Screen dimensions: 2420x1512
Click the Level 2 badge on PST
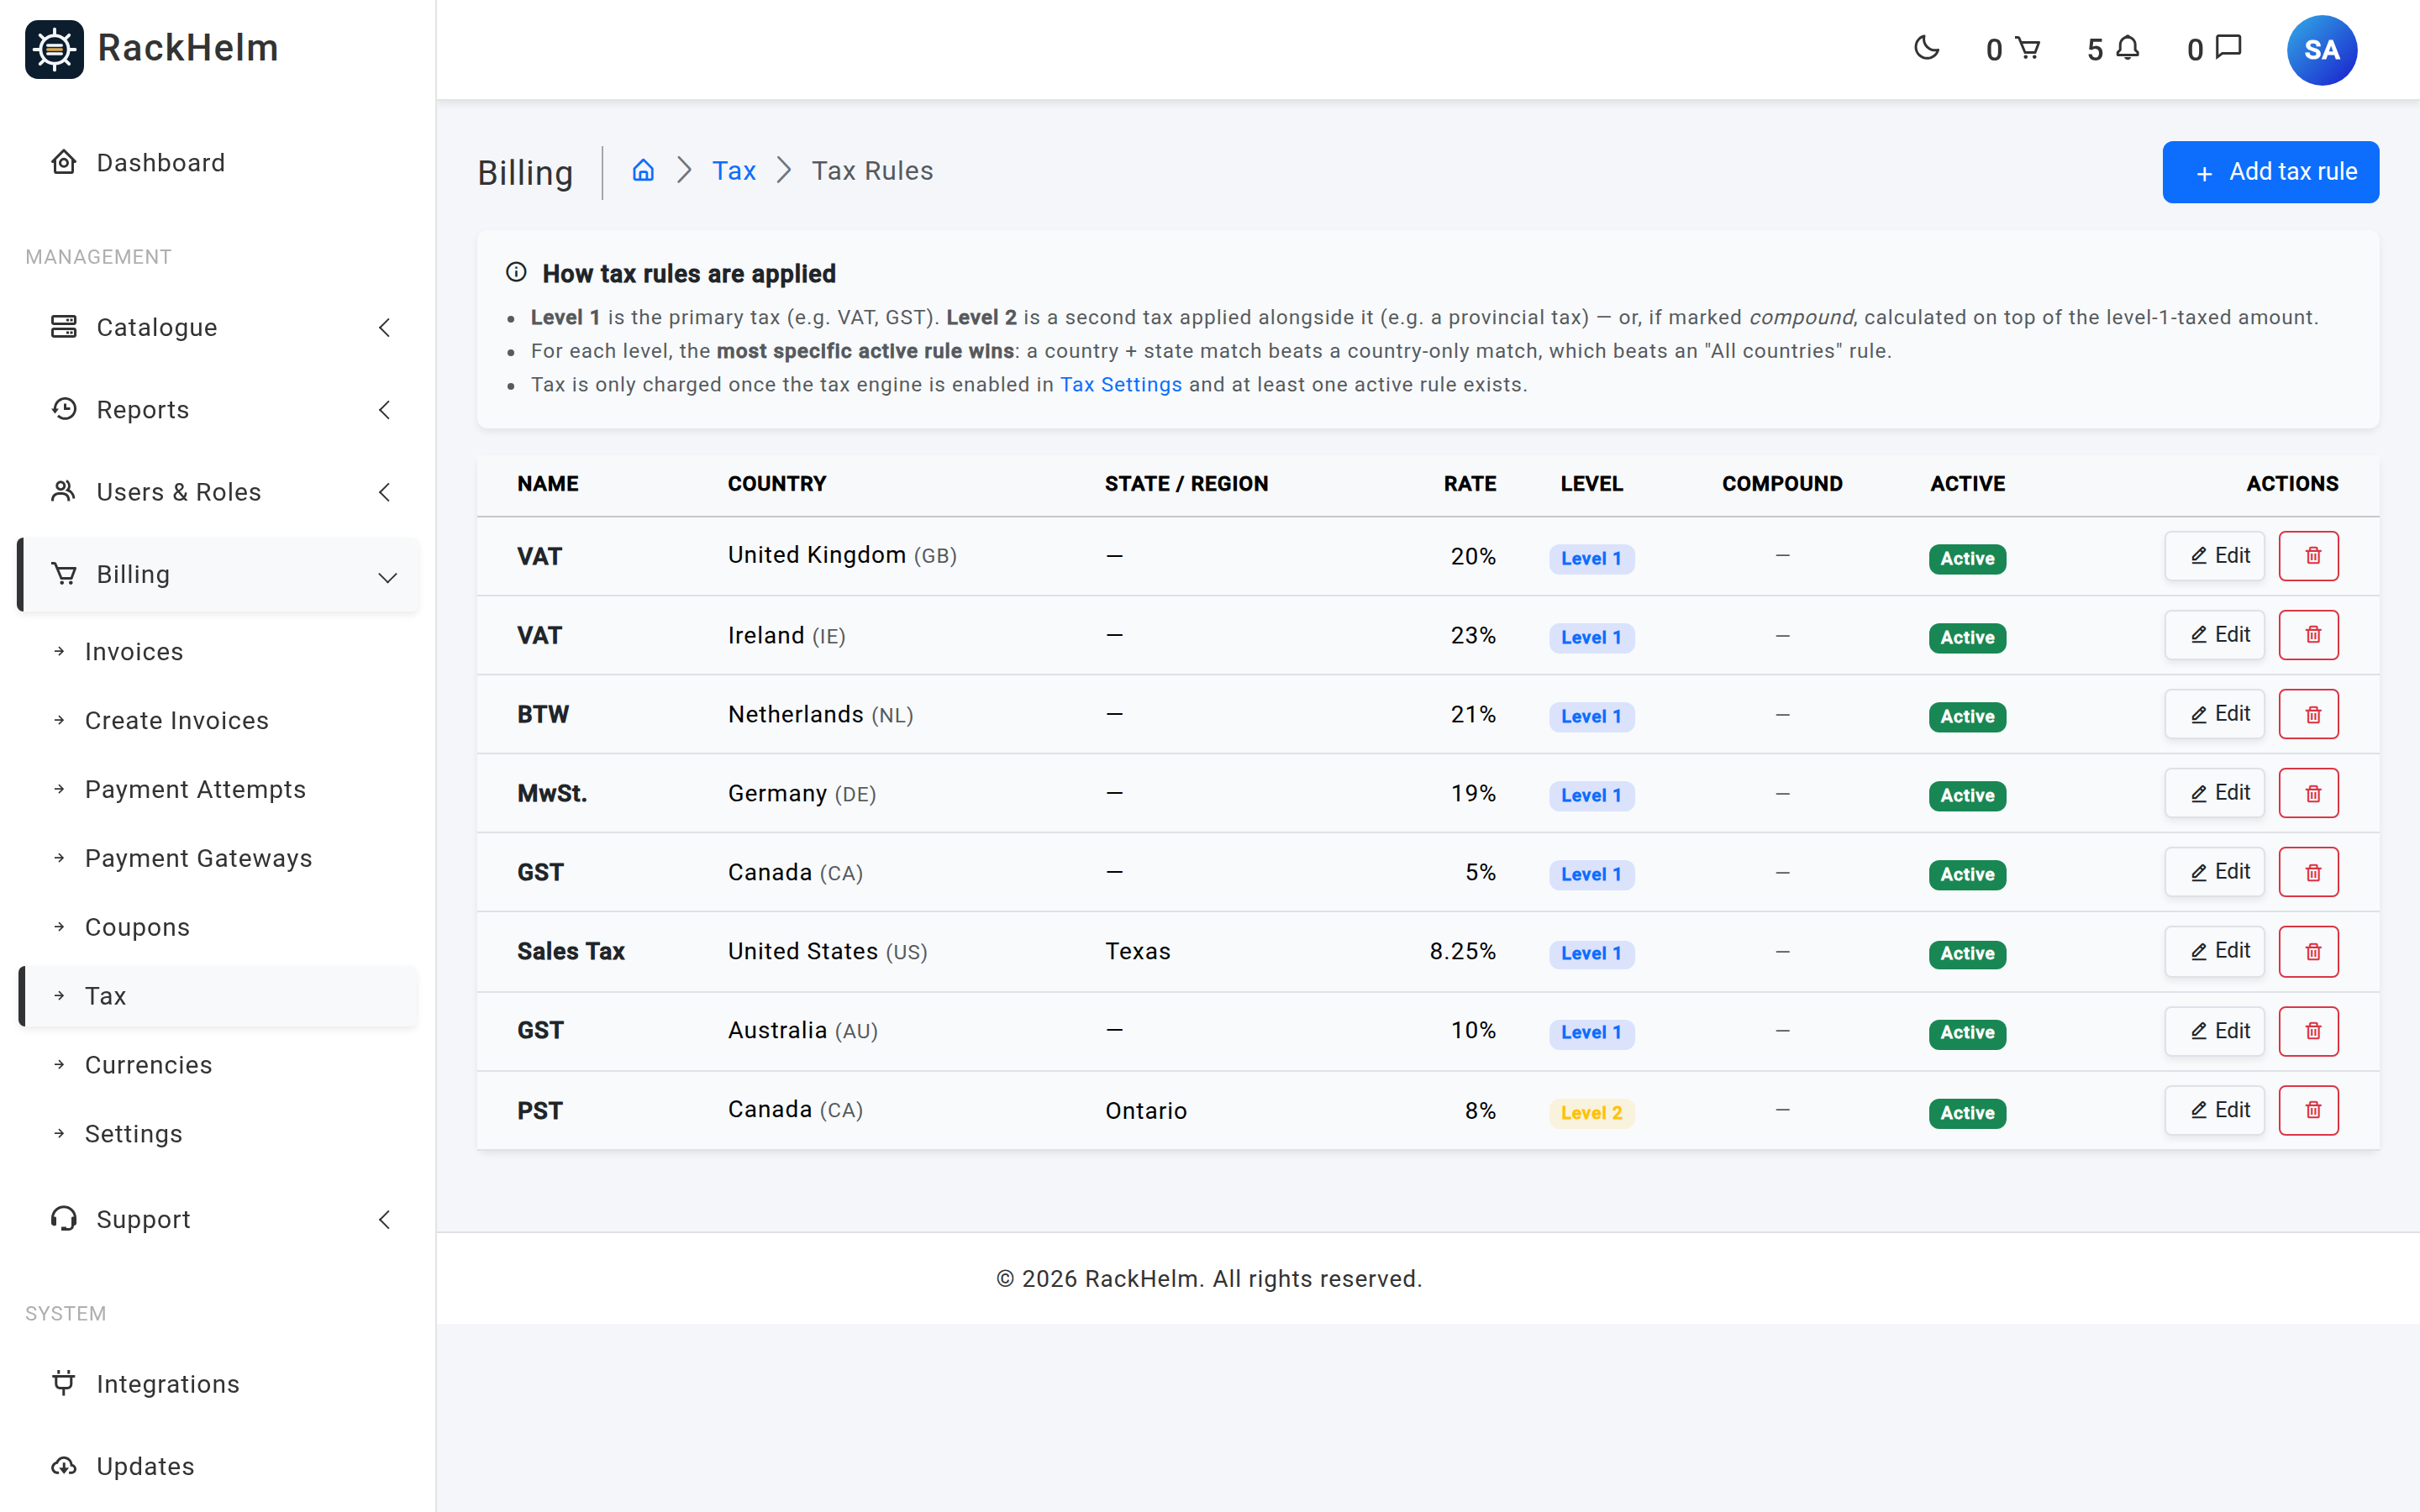pos(1591,1113)
